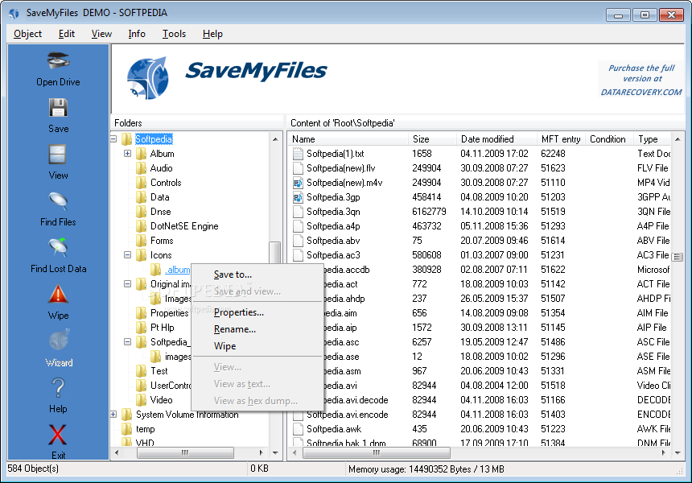692x483 pixels.
Task: Click the DotNetSE Engine folder icon
Action: 142,226
